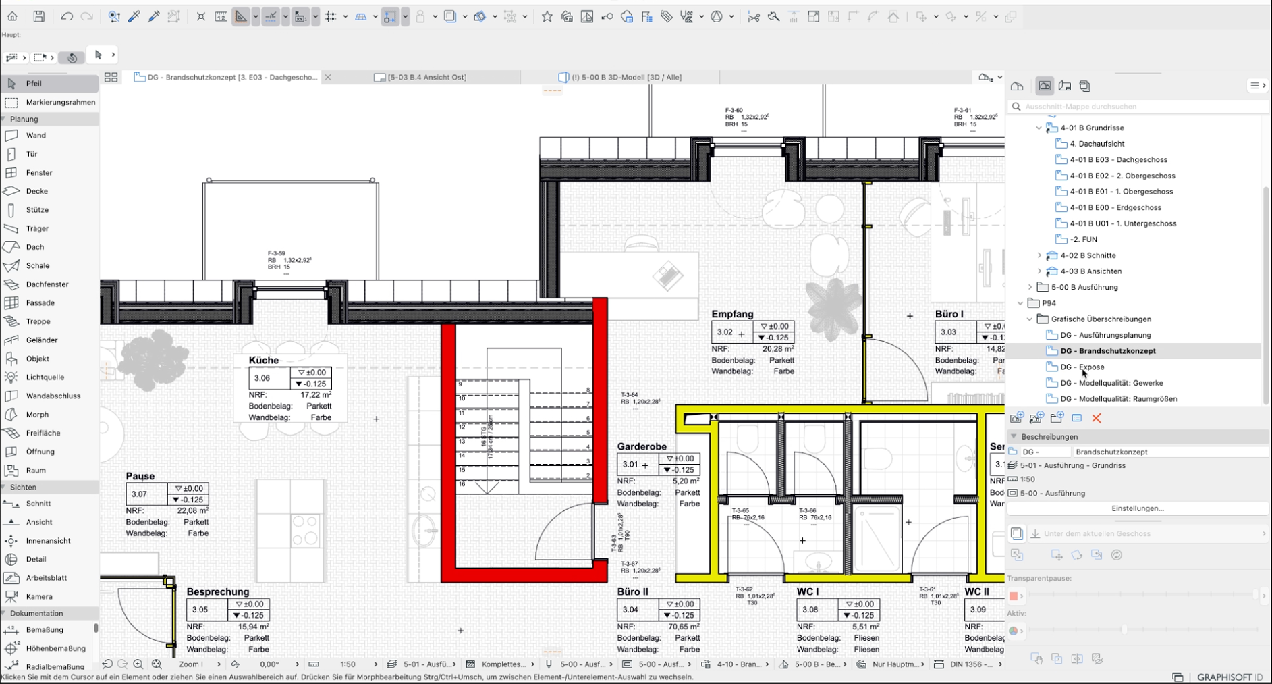The height and width of the screenshot is (684, 1272).
Task: Select the Stütze (column) tool
Action: click(49, 209)
